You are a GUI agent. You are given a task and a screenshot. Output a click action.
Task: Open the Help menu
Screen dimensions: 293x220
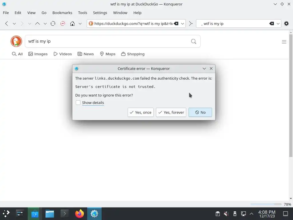pyautogui.click(x=137, y=13)
